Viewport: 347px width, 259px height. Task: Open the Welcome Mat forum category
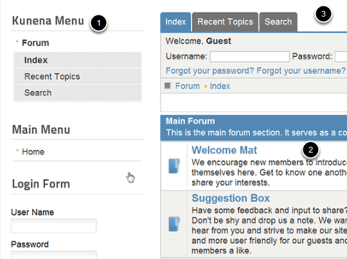click(224, 150)
